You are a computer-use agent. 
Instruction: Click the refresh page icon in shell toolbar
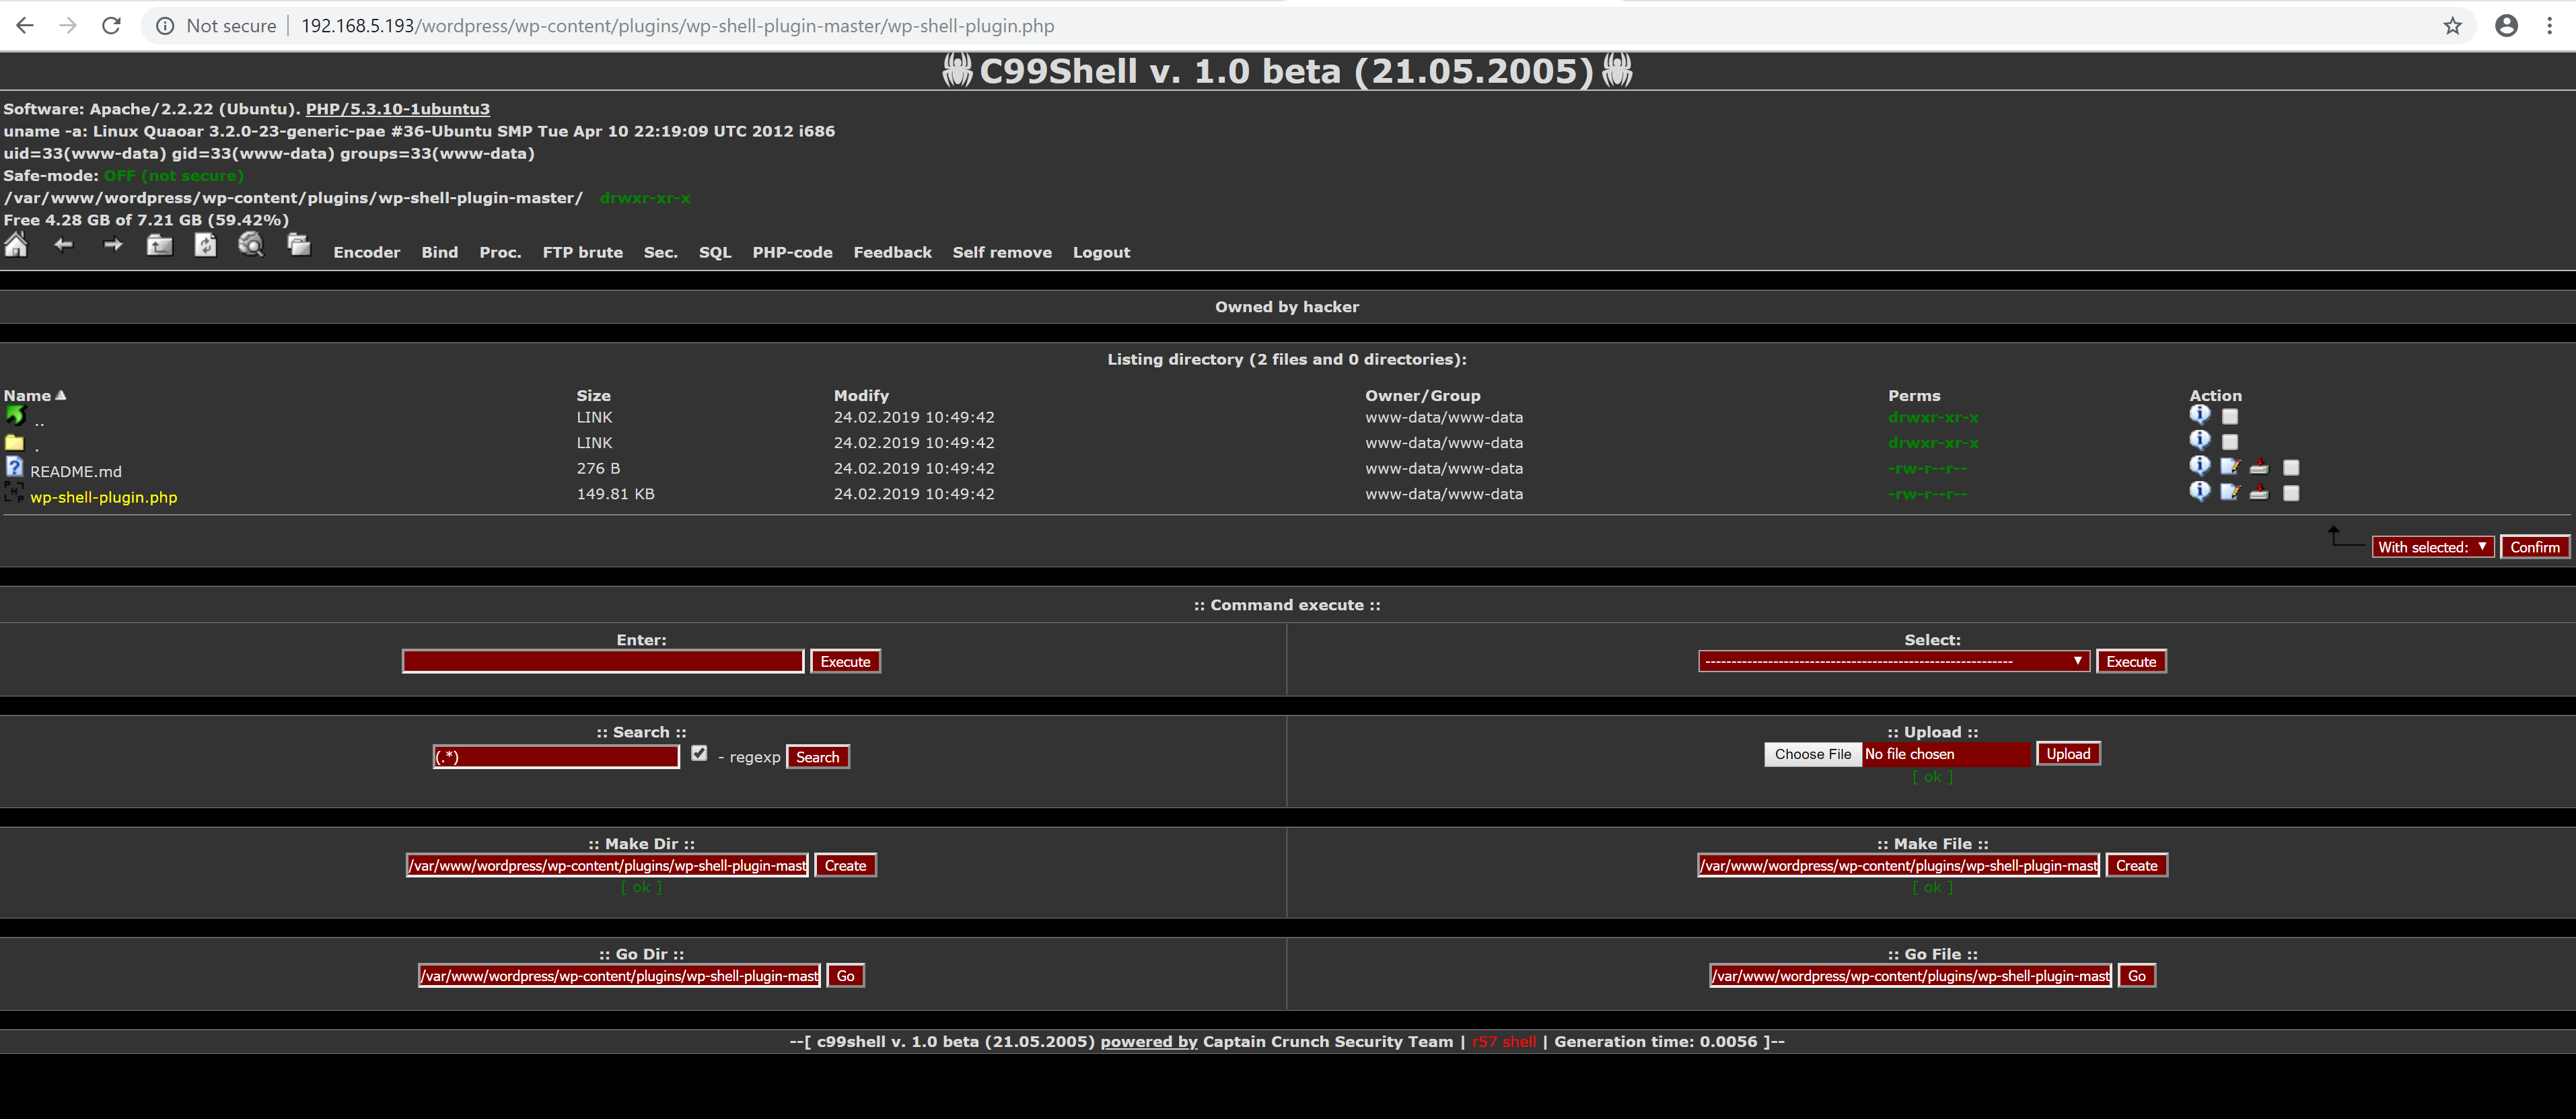[205, 245]
